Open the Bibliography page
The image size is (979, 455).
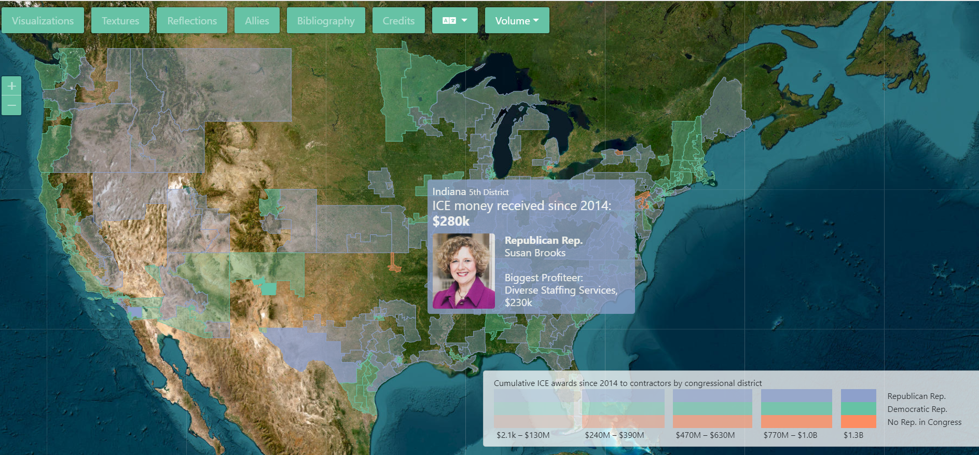(326, 21)
